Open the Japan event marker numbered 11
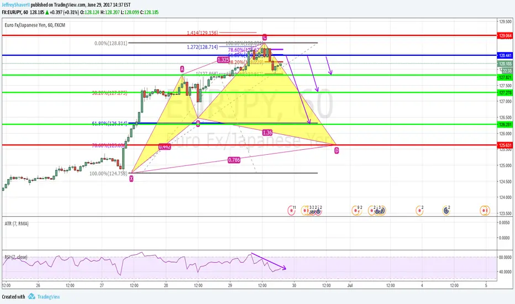This screenshot has width=515, height=304. tap(291, 211)
